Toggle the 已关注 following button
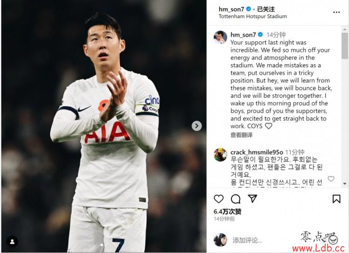The height and width of the screenshot is (253, 349). point(266,9)
